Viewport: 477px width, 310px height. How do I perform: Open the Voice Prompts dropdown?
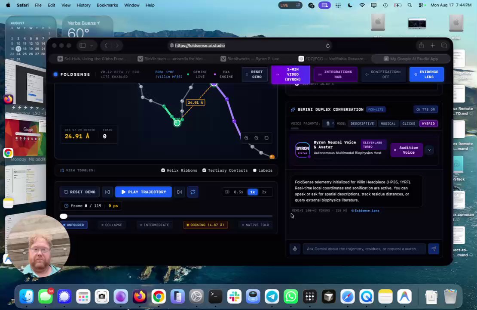click(x=329, y=124)
